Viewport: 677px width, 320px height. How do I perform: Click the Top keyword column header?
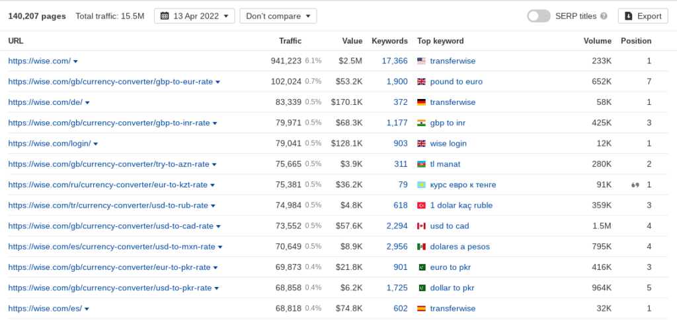click(440, 41)
